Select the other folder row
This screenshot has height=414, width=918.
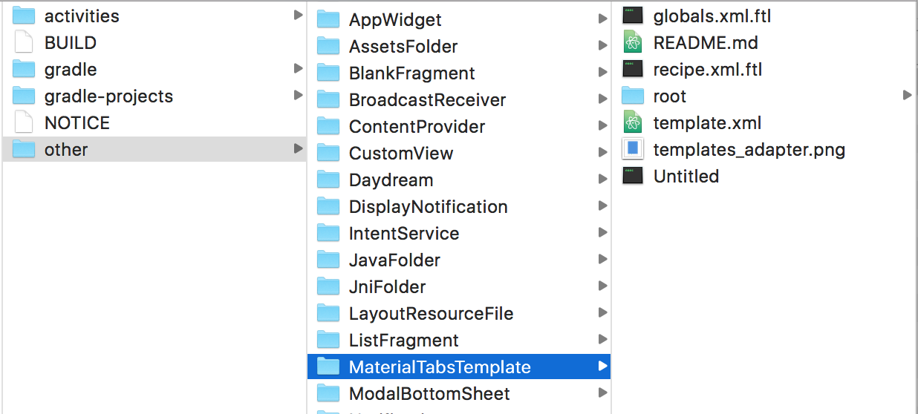click(x=154, y=149)
